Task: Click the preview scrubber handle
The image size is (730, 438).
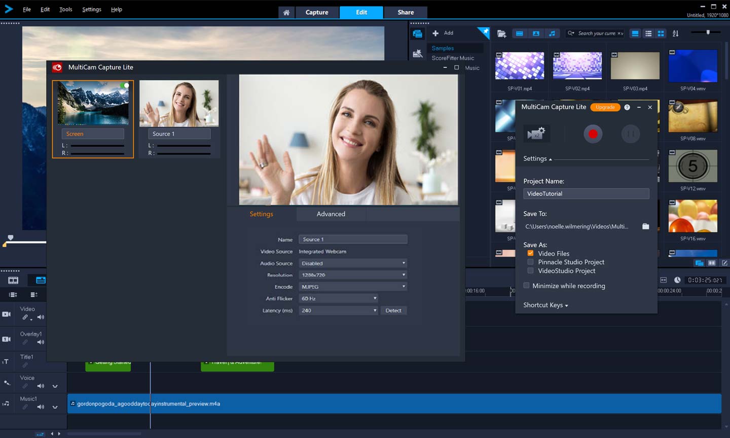Action: [10, 238]
